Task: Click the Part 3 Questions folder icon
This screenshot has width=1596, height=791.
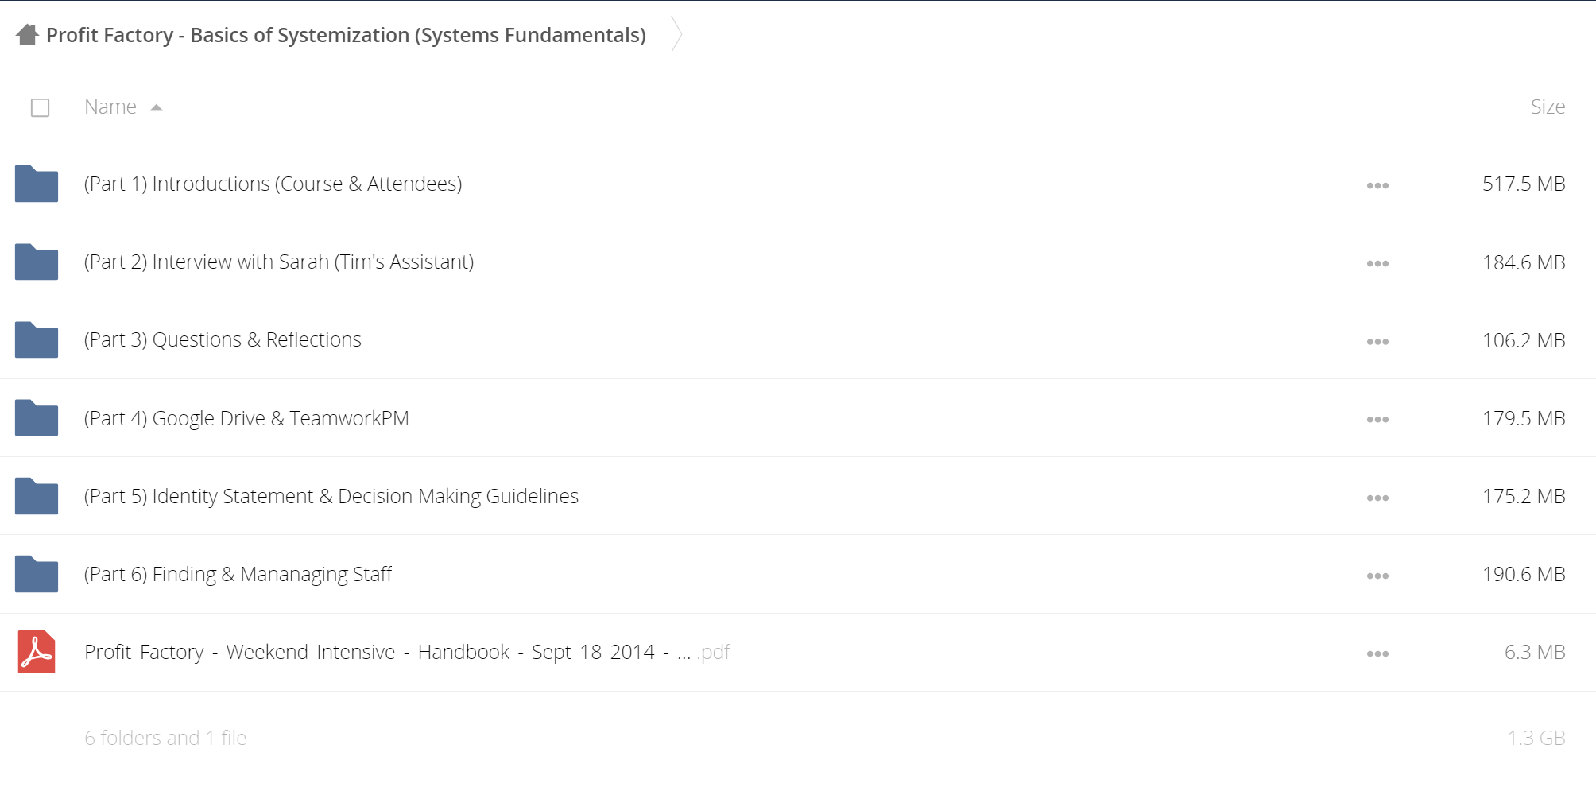Action: [x=37, y=339]
